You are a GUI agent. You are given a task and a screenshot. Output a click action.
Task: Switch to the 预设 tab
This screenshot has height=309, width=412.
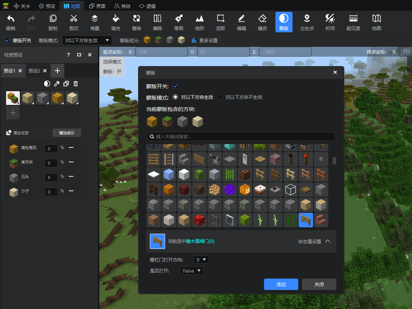coord(47,6)
